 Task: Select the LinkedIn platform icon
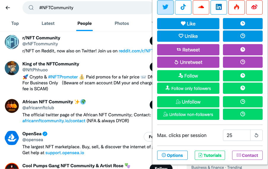218,7
